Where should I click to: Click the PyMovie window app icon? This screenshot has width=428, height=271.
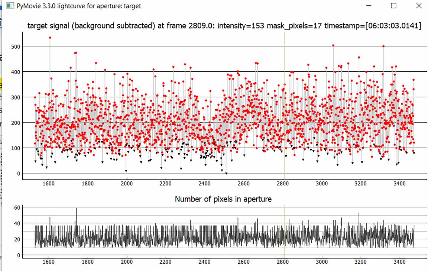coord(10,6)
